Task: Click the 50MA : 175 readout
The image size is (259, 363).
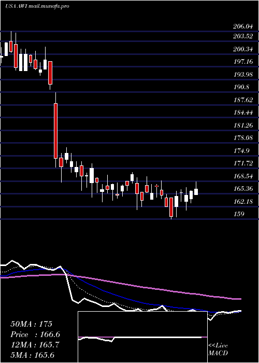Action: pyautogui.click(x=31, y=324)
